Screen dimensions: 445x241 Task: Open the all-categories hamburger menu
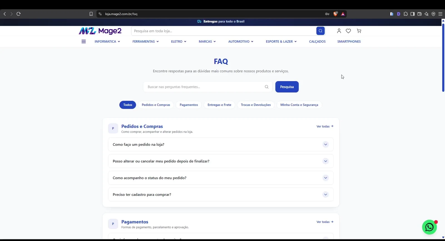(83, 41)
